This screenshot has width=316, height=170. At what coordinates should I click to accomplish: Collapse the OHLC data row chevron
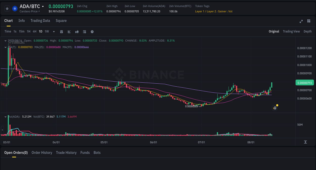(6, 41)
